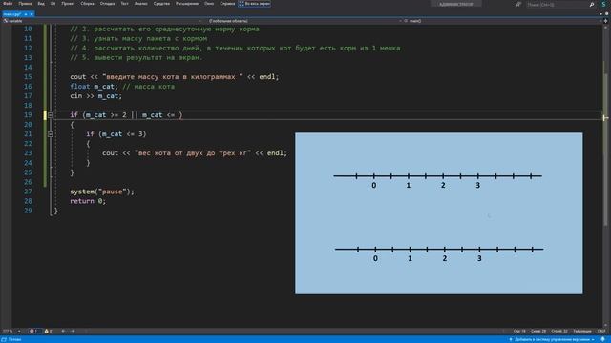
Task: Open the global scope dropdown
Action: (x=303, y=21)
